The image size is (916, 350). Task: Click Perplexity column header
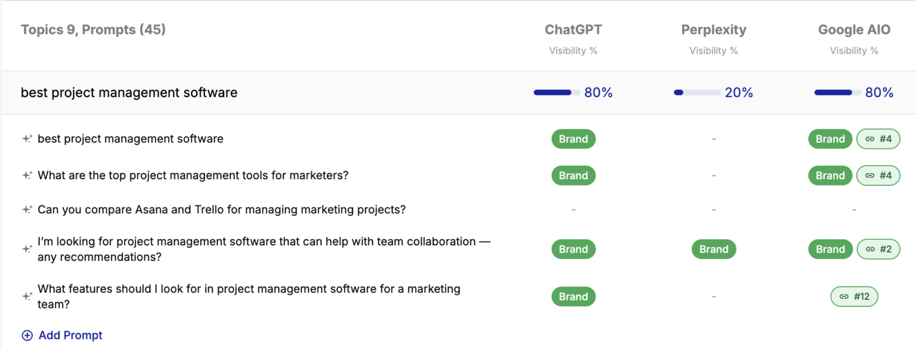714,30
